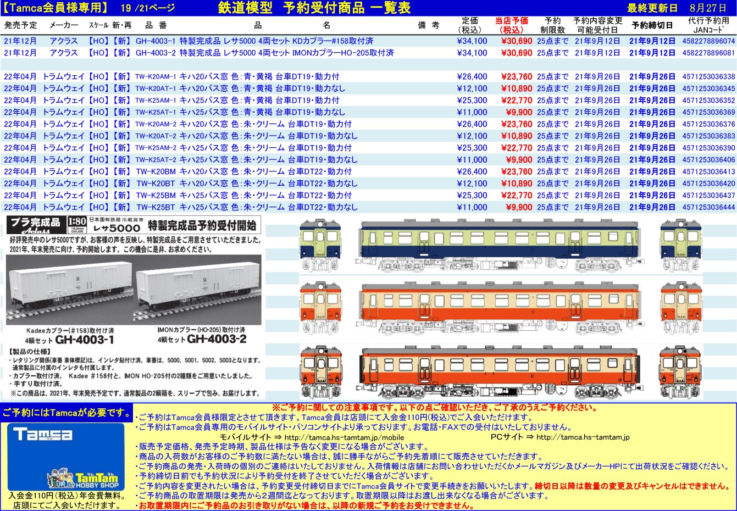Click the 定価(税込) column header
The width and height of the screenshot is (737, 511).
pos(470,25)
